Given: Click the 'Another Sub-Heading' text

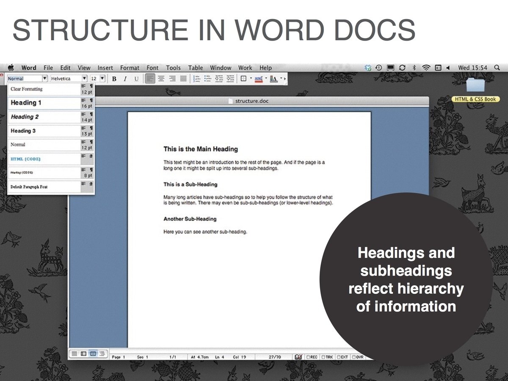Looking at the screenshot, I should (x=190, y=219).
